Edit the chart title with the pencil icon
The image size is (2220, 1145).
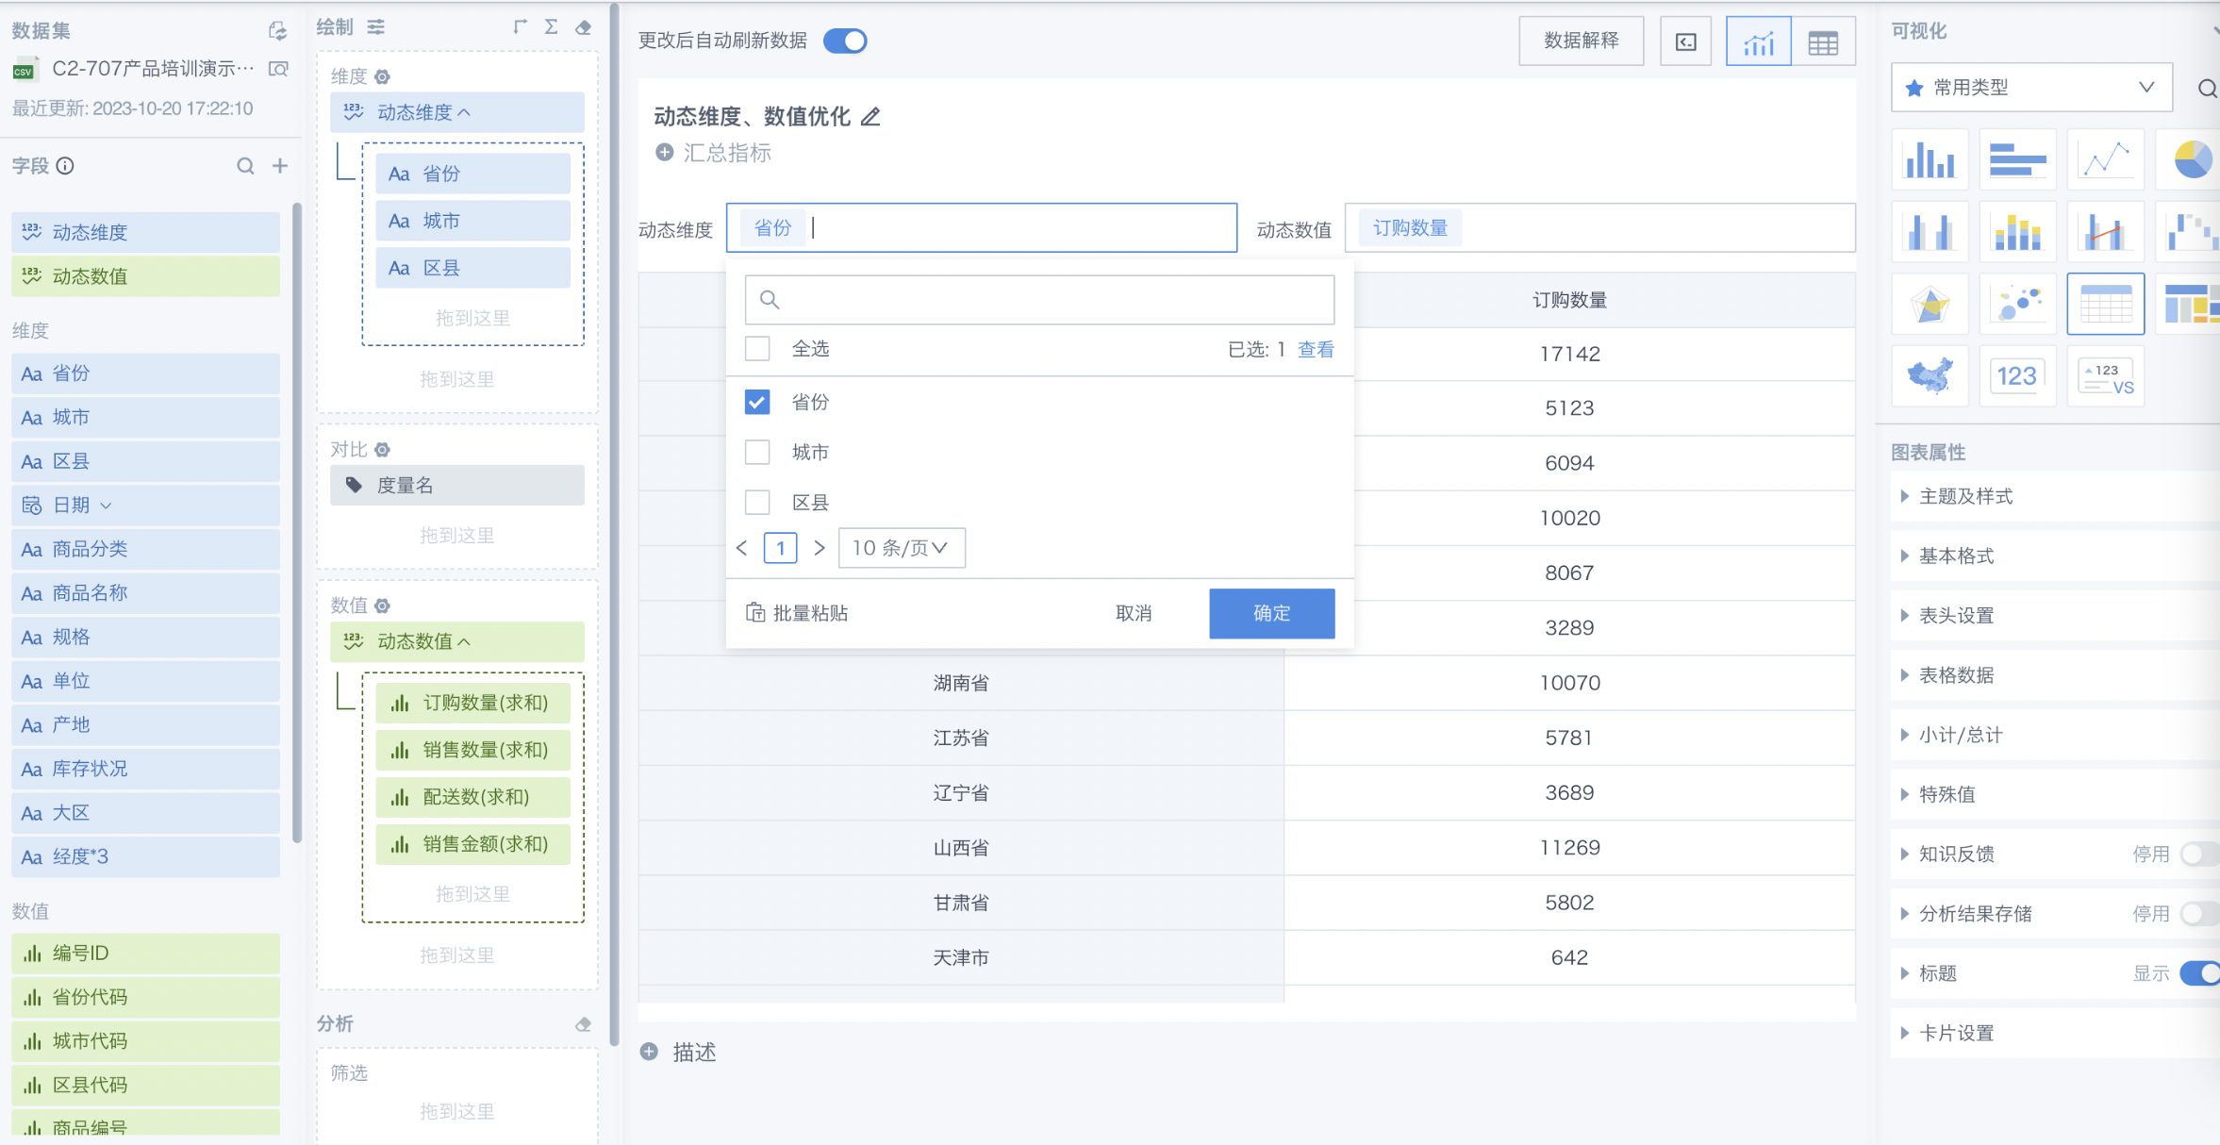coord(870,117)
